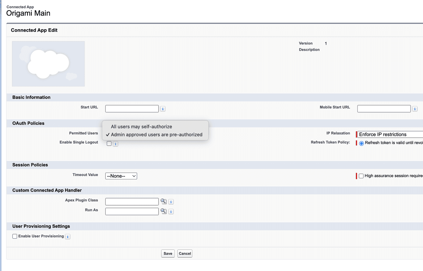Image resolution: width=423 pixels, height=271 pixels.
Task: Click the info icon beside Apex Plugin Class
Action: (x=171, y=202)
